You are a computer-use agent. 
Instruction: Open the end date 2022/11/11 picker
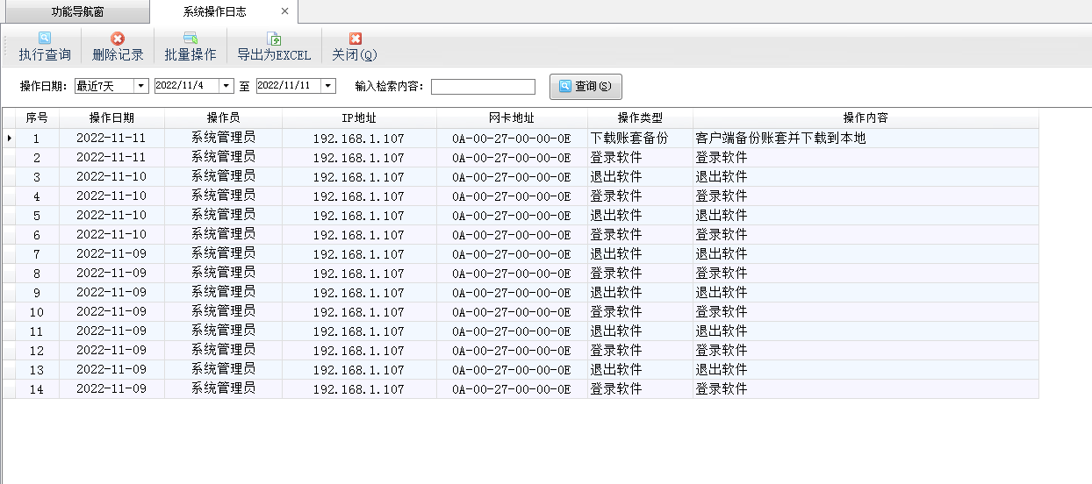click(x=328, y=86)
